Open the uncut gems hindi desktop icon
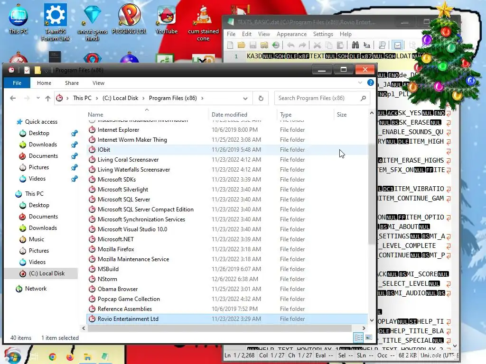The width and height of the screenshot is (486, 364). (x=92, y=22)
